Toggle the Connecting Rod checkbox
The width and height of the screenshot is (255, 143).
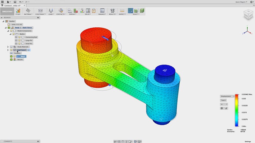coord(16,37)
